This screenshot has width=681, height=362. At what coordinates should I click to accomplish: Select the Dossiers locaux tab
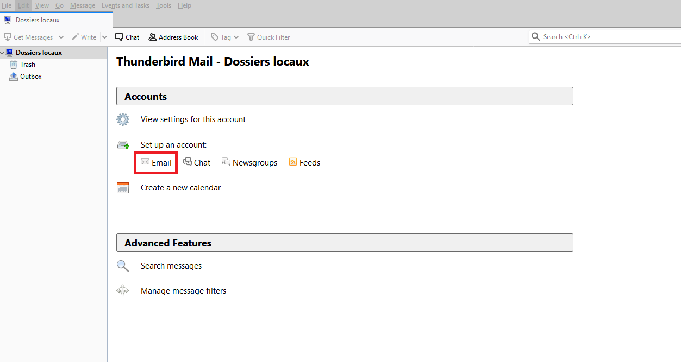click(x=57, y=20)
